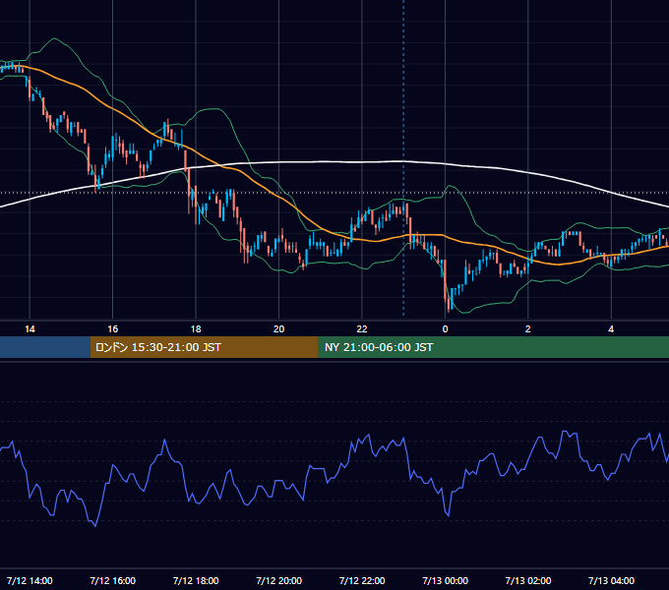Click the 7/13 04:00 date label
Viewport: 669px width, 590px height.
[611, 580]
